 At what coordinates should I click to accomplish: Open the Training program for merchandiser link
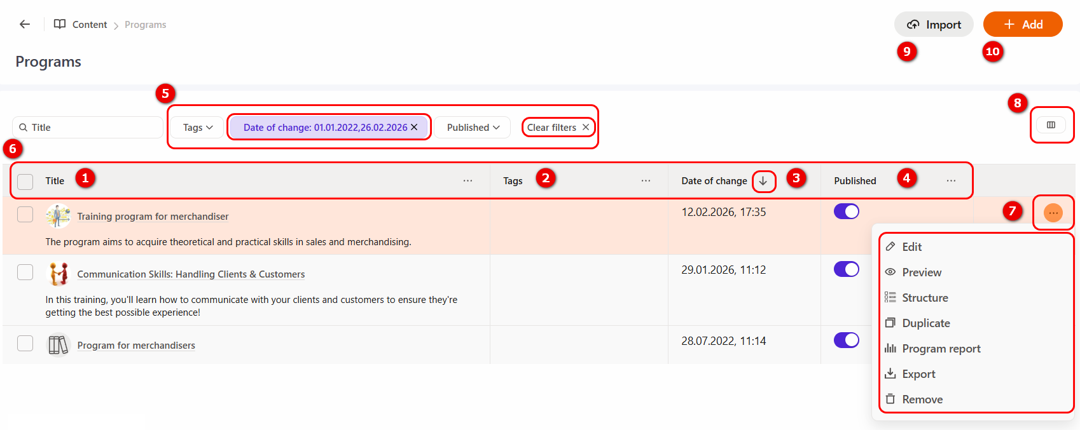153,217
